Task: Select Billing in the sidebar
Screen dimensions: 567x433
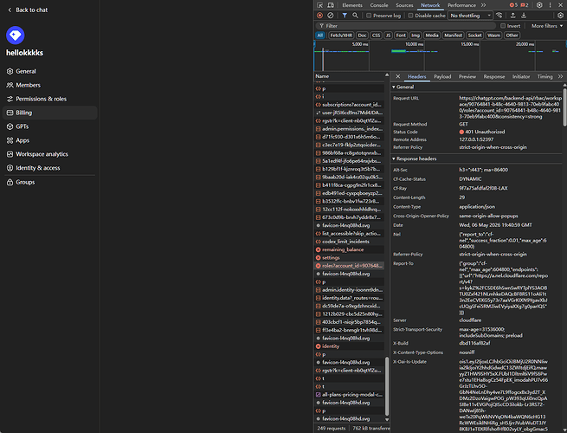Action: pyautogui.click(x=49, y=113)
